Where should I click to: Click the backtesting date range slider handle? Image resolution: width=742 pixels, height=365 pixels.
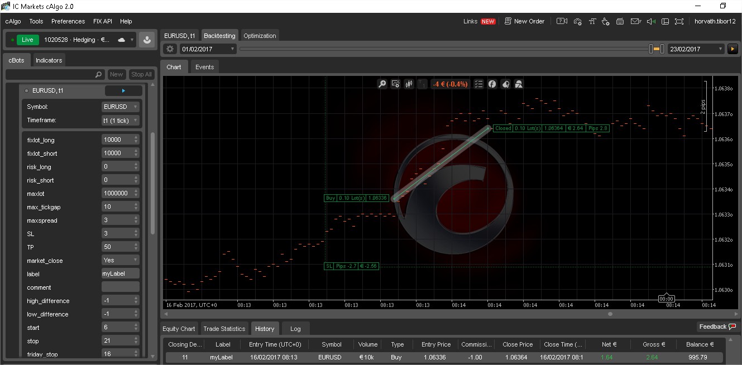pos(657,49)
